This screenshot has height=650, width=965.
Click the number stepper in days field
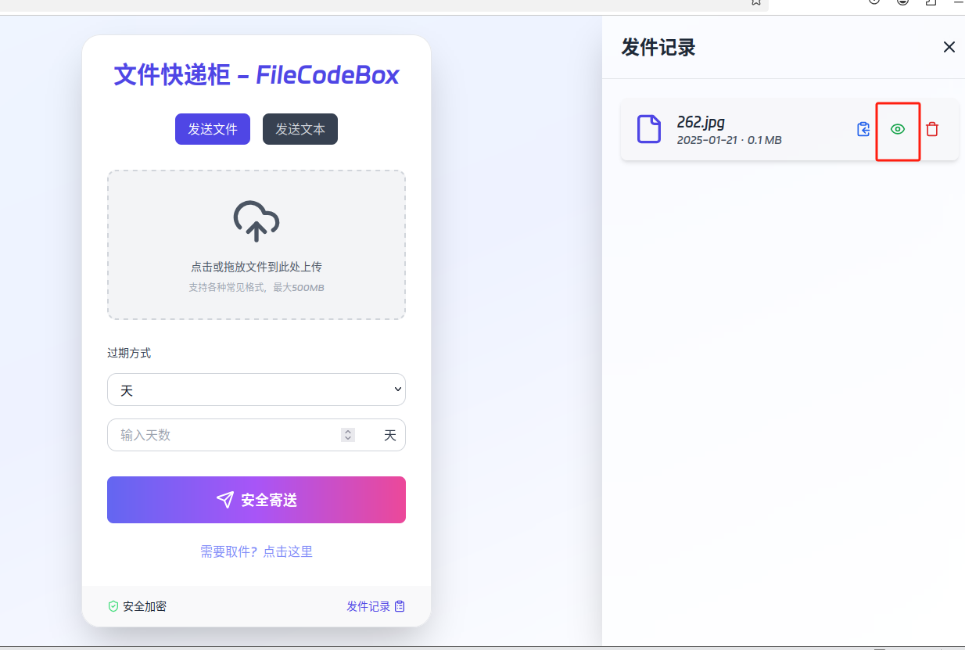click(348, 435)
